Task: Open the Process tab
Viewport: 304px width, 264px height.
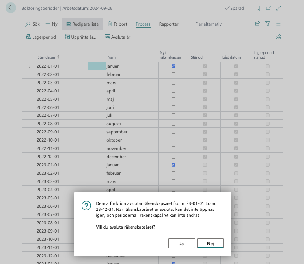Action: pyautogui.click(x=143, y=24)
